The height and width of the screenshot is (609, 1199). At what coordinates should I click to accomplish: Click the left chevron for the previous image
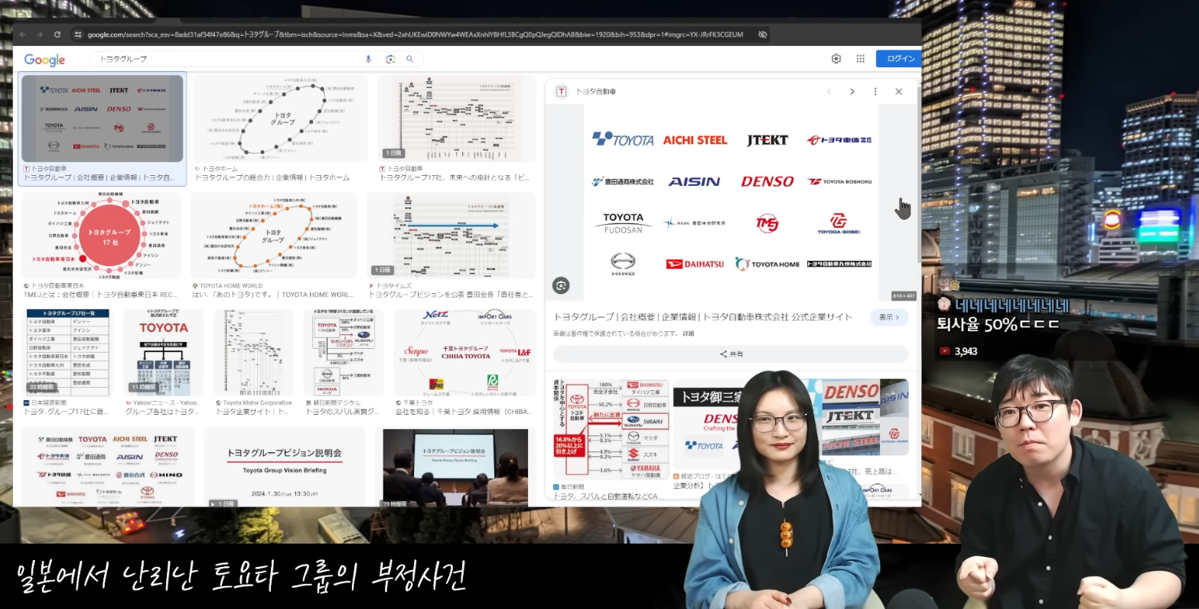click(x=829, y=90)
